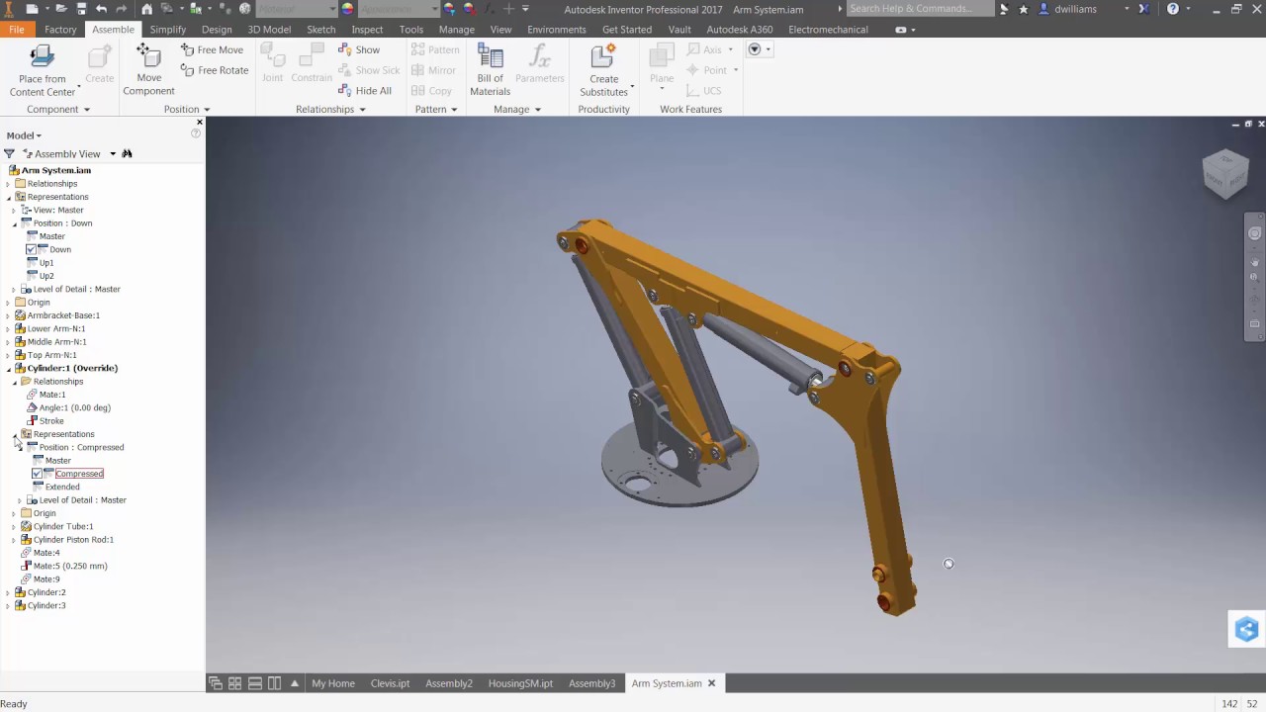This screenshot has width=1266, height=712.
Task: Activate the Free Move tool
Action: point(213,49)
